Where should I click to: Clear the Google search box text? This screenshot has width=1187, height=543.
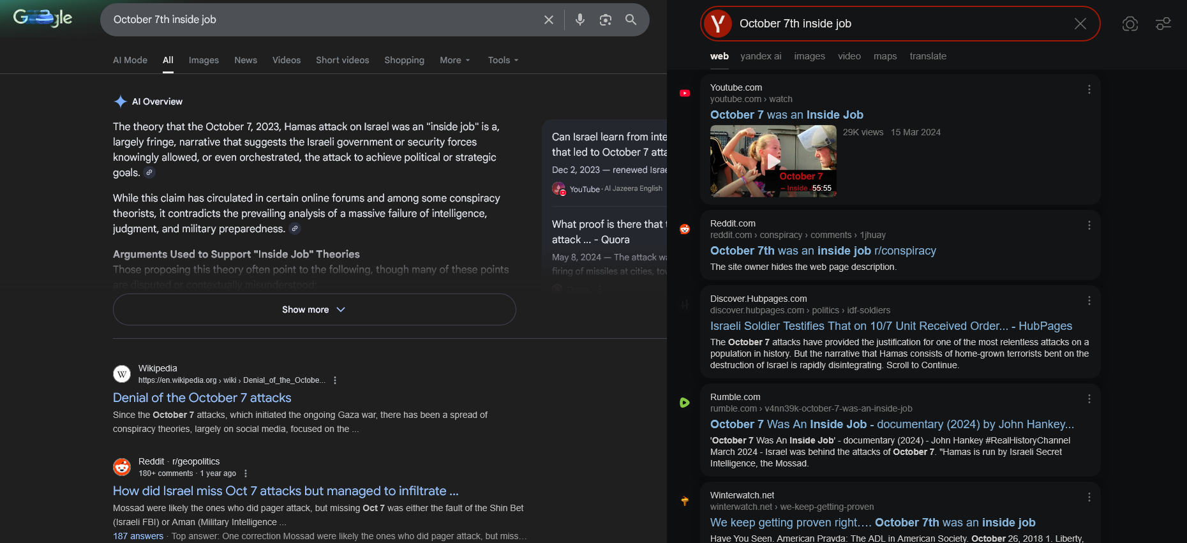click(x=548, y=20)
